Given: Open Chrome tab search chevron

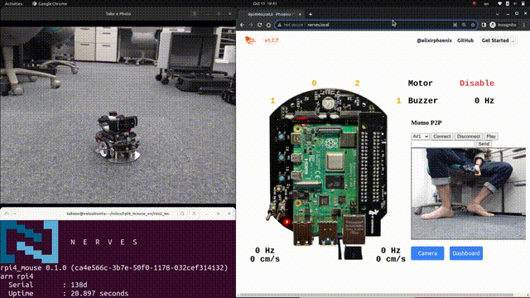Looking at the screenshot, I should pos(497,14).
